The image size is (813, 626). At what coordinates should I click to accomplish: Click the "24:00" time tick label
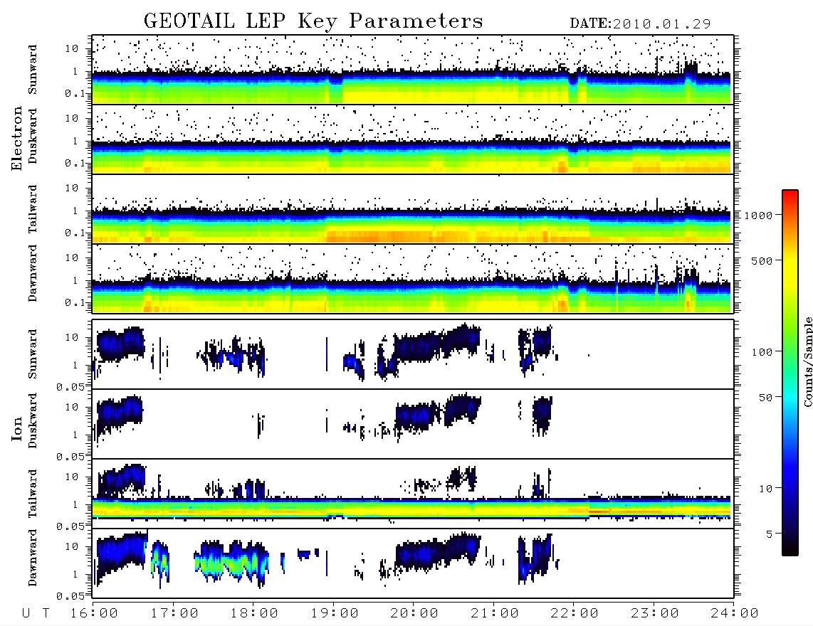point(735,613)
